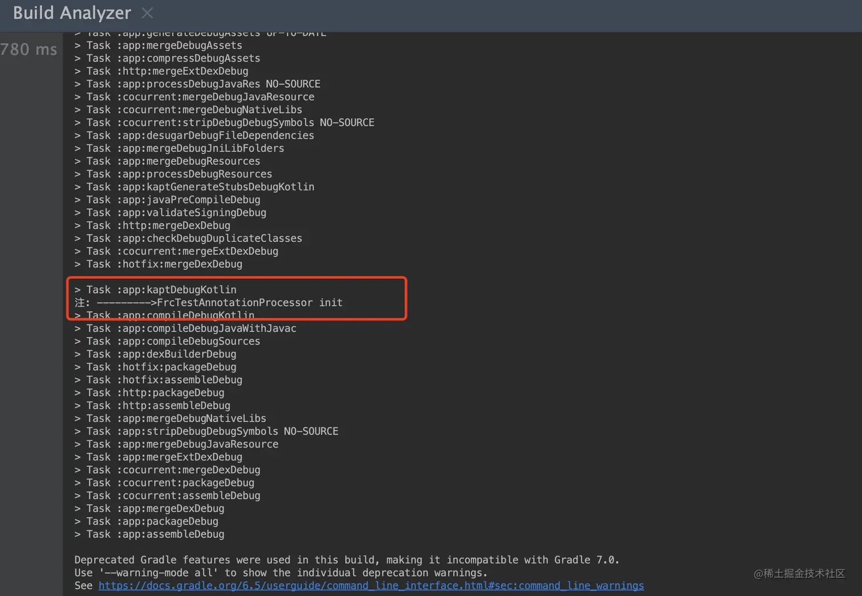This screenshot has height=596, width=862.
Task: Click the 780 ms build time entry
Action: pos(29,50)
